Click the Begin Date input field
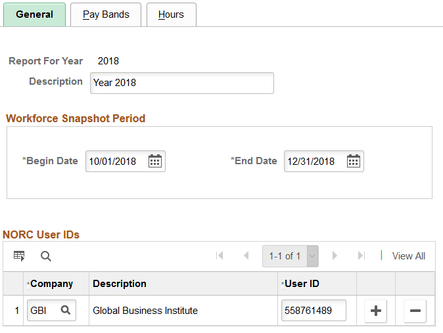443x333 pixels. [x=116, y=162]
